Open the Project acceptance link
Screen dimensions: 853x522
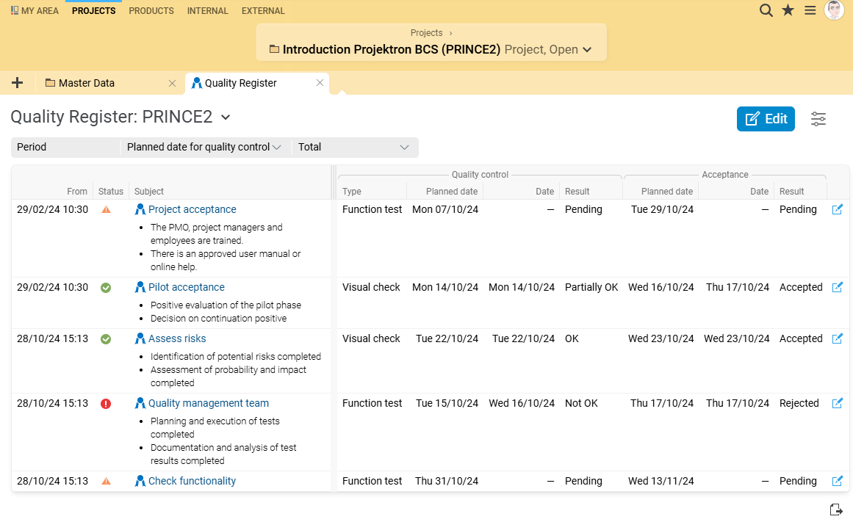pyautogui.click(x=192, y=209)
